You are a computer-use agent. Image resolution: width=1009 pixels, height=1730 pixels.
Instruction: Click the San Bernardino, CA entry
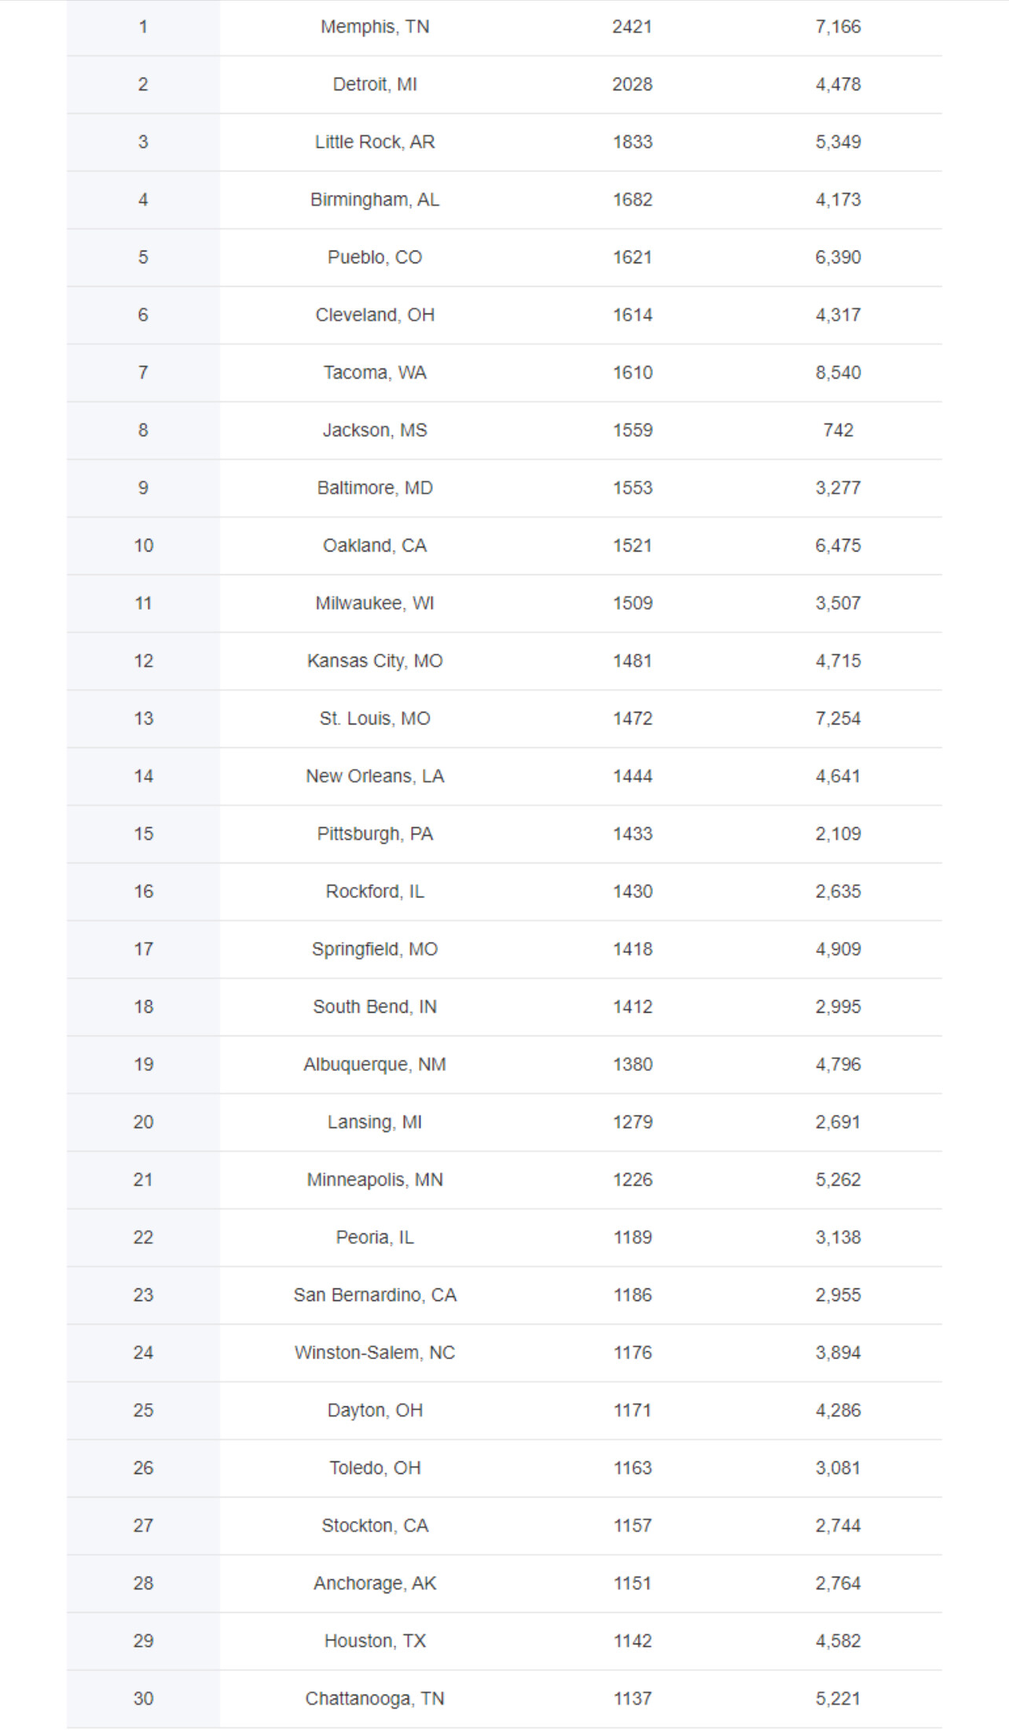pyautogui.click(x=375, y=1296)
